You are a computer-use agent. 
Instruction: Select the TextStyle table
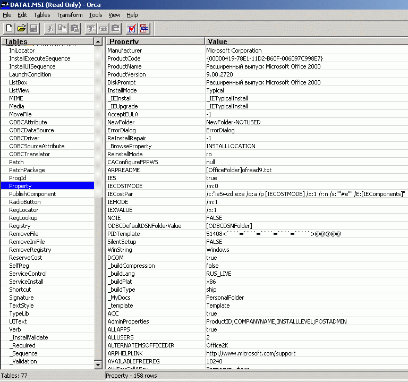point(22,305)
